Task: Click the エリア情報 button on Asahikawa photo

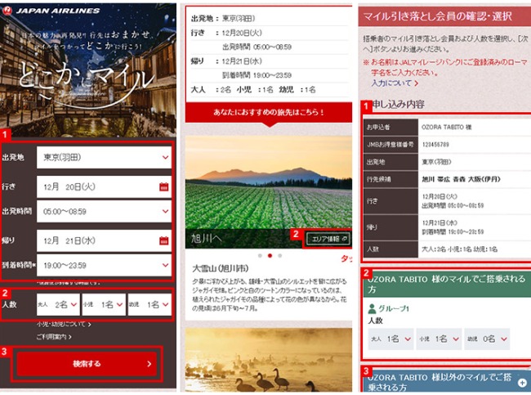Action: click(328, 238)
